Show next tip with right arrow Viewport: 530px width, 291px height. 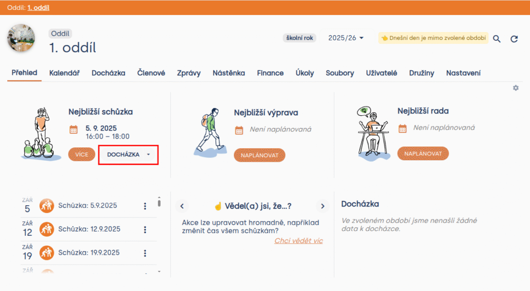(322, 206)
